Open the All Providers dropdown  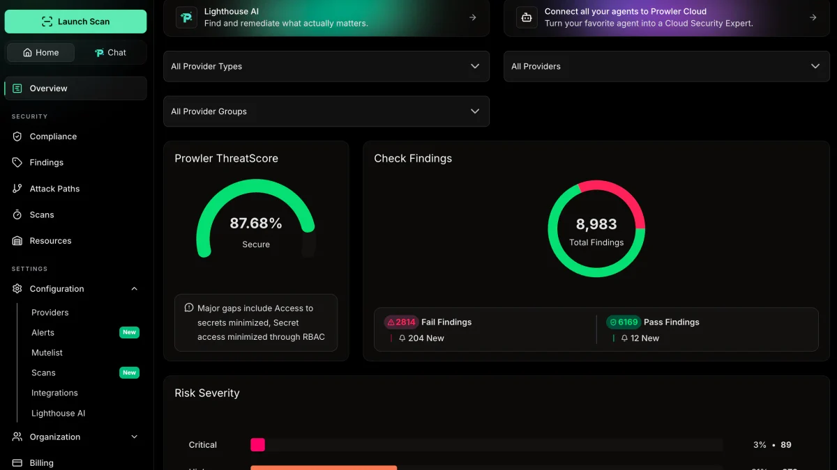667,66
